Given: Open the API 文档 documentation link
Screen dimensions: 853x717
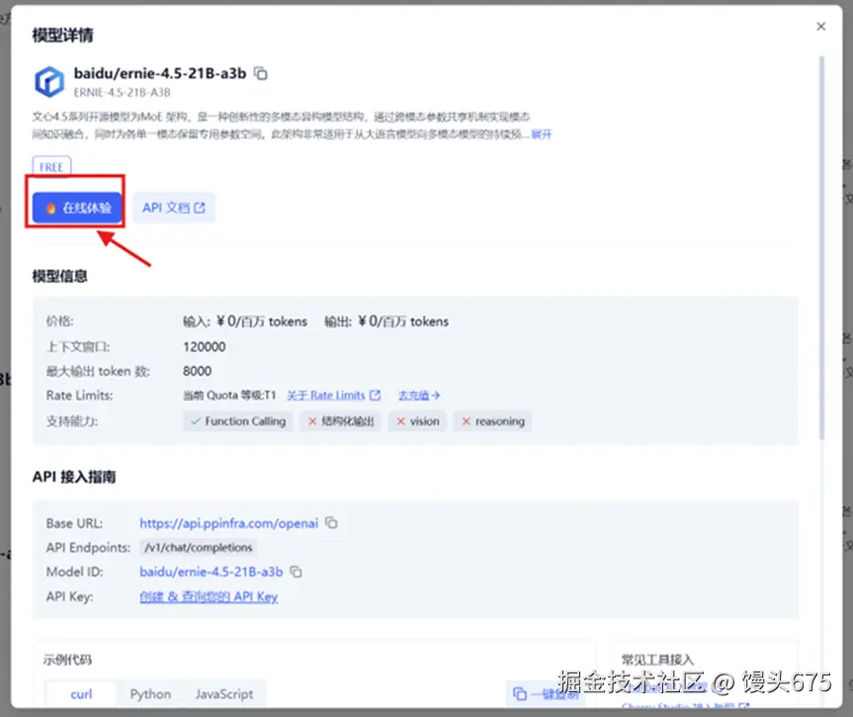Looking at the screenshot, I should (x=174, y=208).
